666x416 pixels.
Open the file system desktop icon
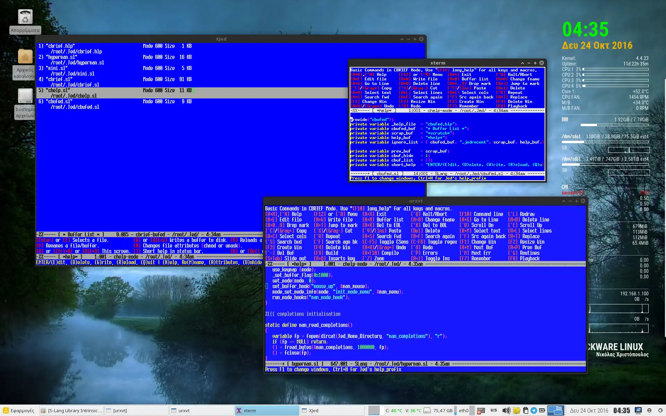[x=25, y=96]
